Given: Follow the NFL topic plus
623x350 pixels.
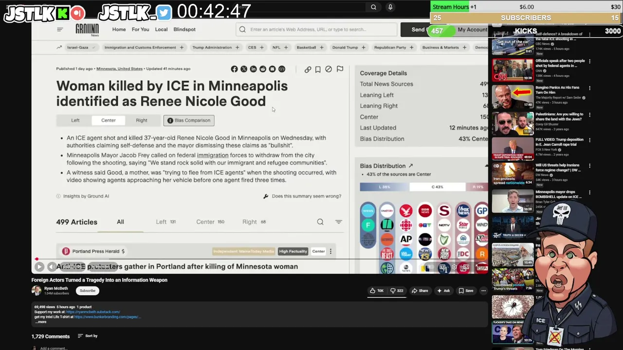Looking at the screenshot, I should (x=286, y=48).
